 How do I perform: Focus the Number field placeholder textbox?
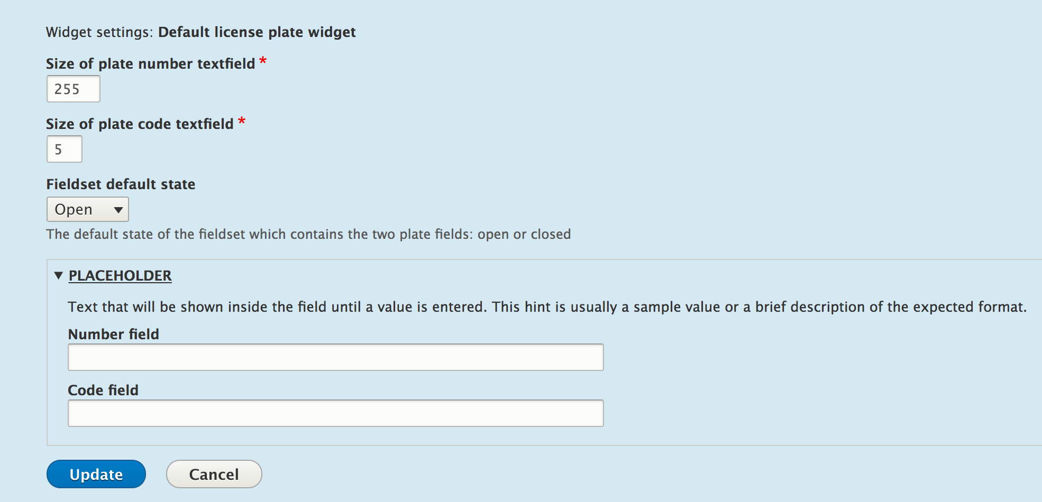tap(335, 357)
